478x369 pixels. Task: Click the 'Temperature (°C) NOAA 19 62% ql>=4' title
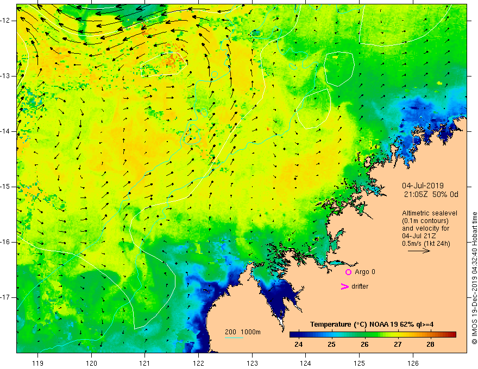[372, 325]
